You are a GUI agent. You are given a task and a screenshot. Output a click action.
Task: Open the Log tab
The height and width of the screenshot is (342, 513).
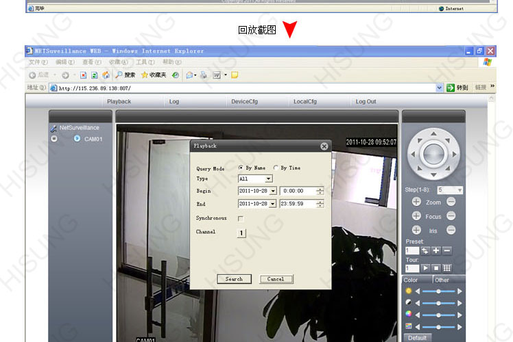[174, 101]
